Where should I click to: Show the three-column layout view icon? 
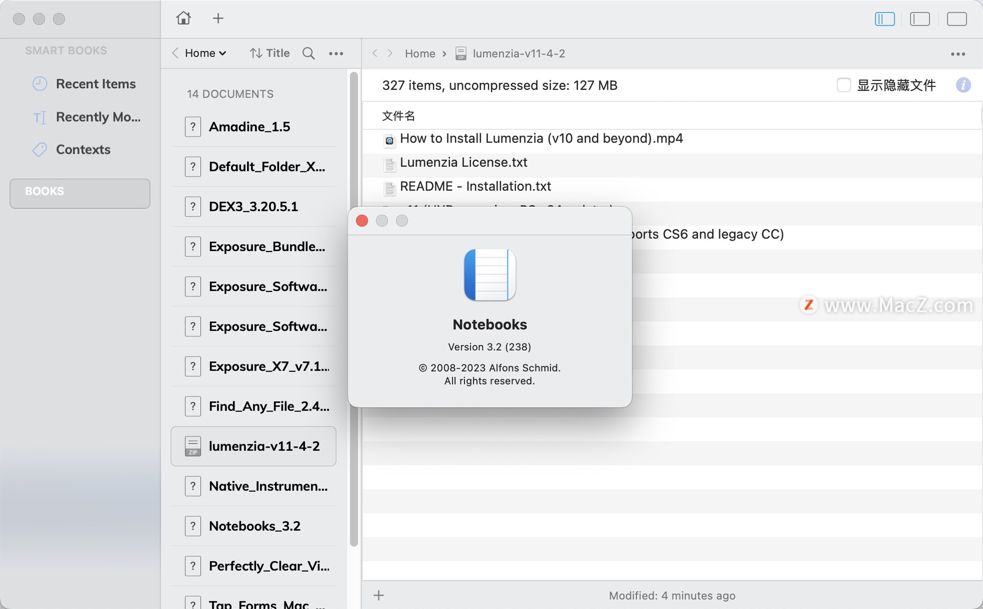tap(884, 19)
